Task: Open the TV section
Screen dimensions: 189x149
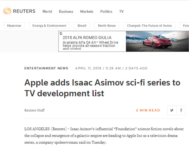Action: pyautogui.click(x=121, y=11)
